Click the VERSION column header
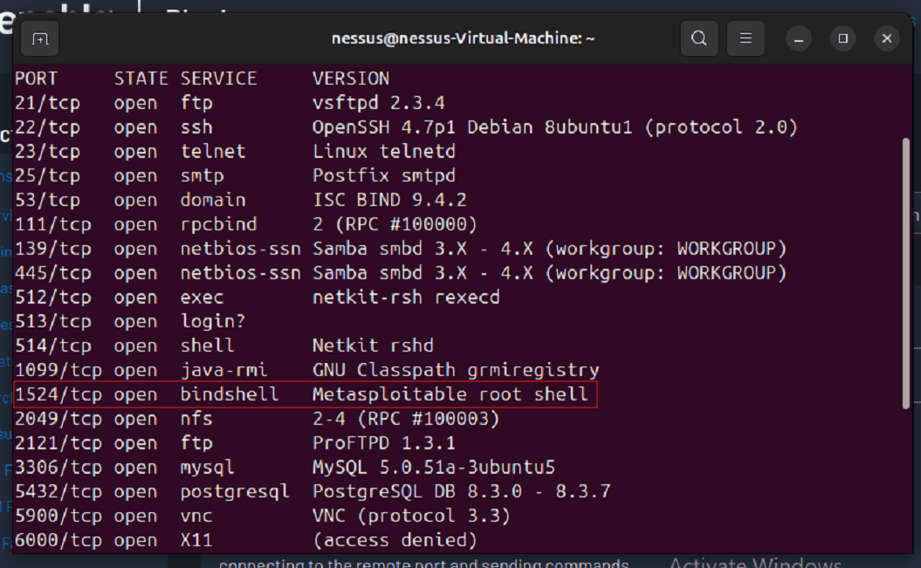This screenshot has width=921, height=568. click(351, 79)
